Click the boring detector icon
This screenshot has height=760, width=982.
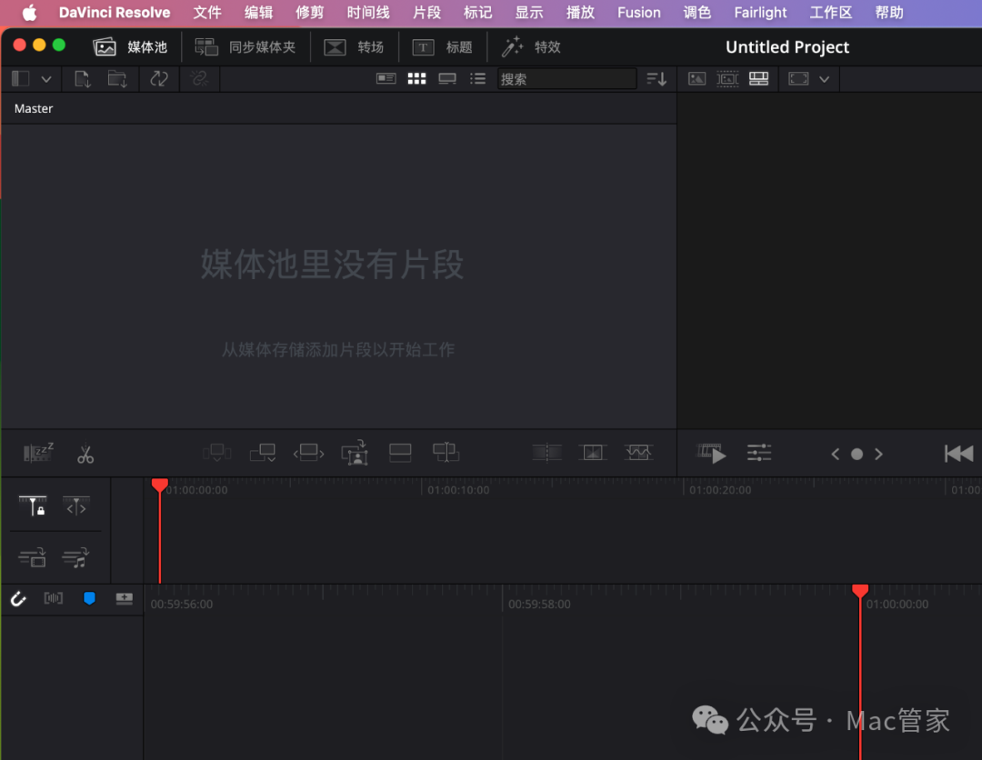[x=38, y=452]
